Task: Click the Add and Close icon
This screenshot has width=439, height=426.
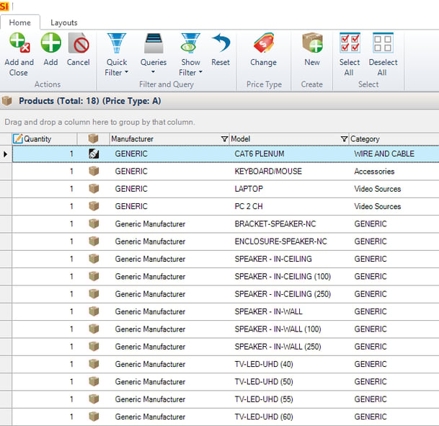Action: point(19,43)
